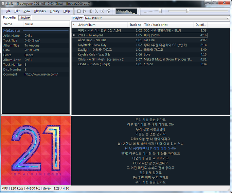Image resolution: width=232 pixels, height=193 pixels.
Task: Select Ke$ha - C'Mon (Single) row
Action: 139,64
